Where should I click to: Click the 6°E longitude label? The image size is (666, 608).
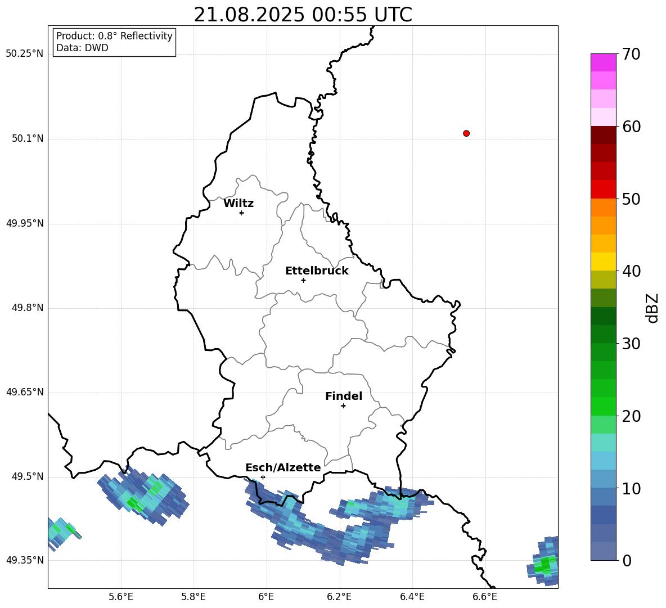pos(266,597)
